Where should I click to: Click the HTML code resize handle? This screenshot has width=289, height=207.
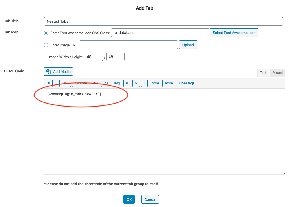(283, 173)
